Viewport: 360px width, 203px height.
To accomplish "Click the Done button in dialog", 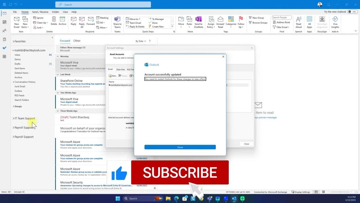I will 180,147.
